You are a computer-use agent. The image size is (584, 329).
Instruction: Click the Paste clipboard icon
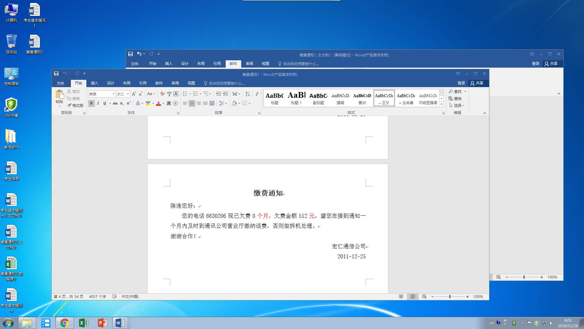(x=59, y=94)
